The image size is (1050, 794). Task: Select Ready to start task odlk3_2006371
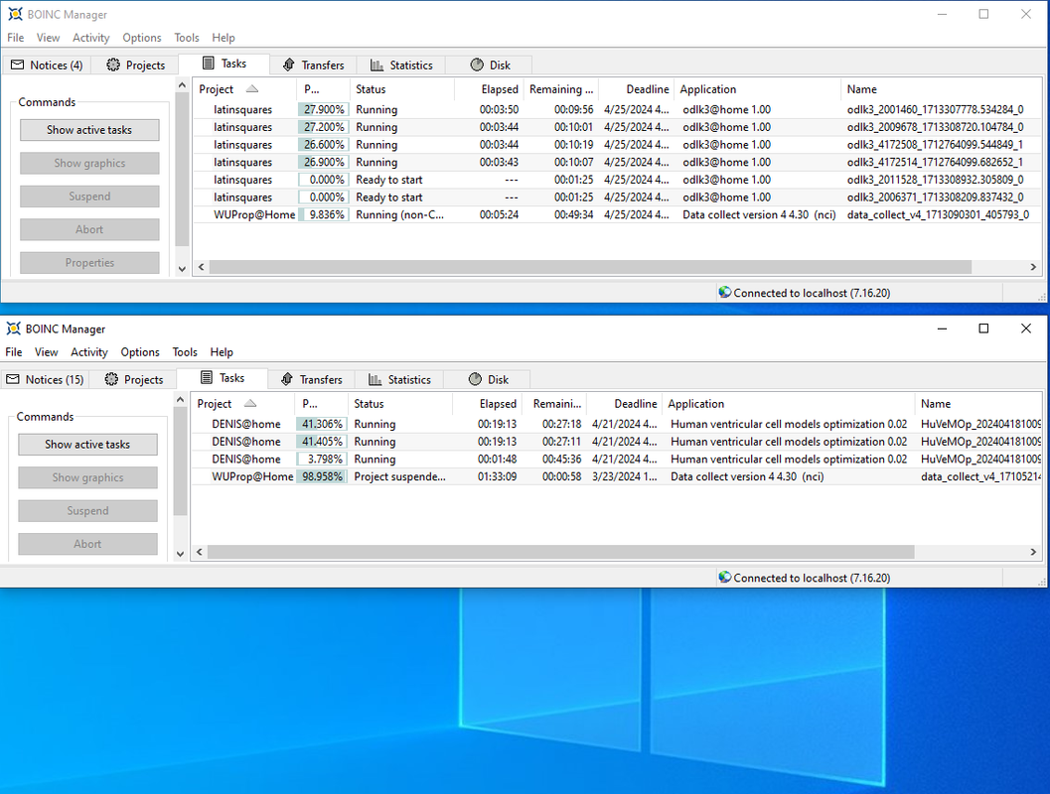pyautogui.click(x=618, y=198)
